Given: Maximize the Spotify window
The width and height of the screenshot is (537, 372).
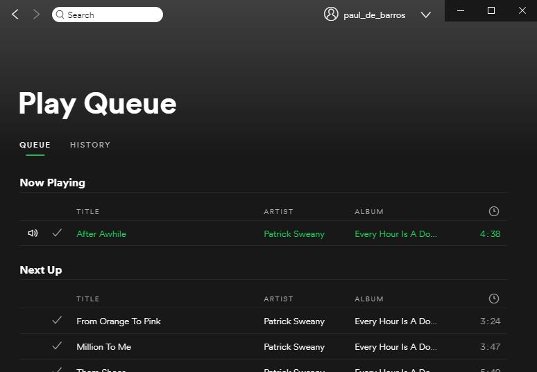Looking at the screenshot, I should [x=491, y=10].
